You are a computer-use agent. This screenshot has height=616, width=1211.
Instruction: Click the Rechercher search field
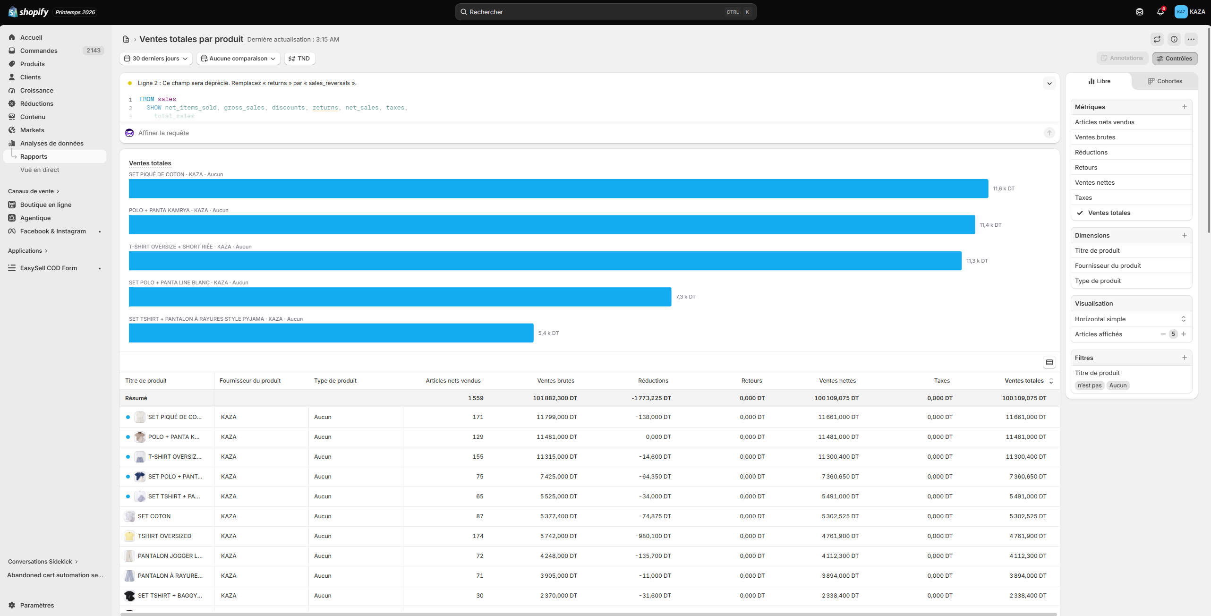[x=605, y=12]
